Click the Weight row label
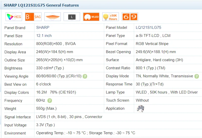This screenshot has width=202, height=138. coord(10,109)
